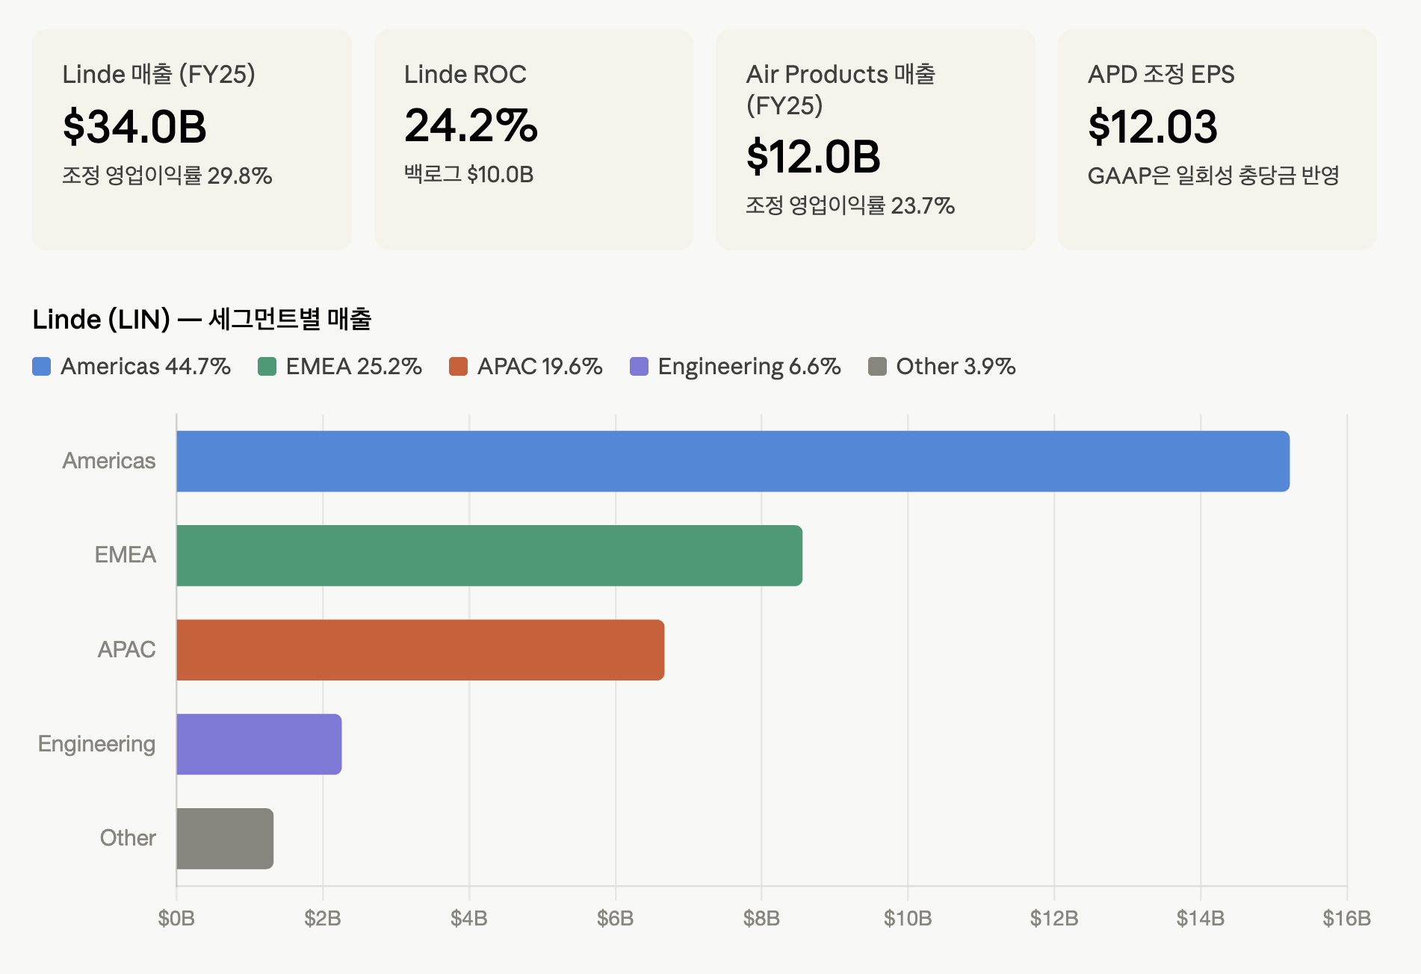Click the "백로그 $10.0B" subtext
This screenshot has height=974, width=1421.
469,174
